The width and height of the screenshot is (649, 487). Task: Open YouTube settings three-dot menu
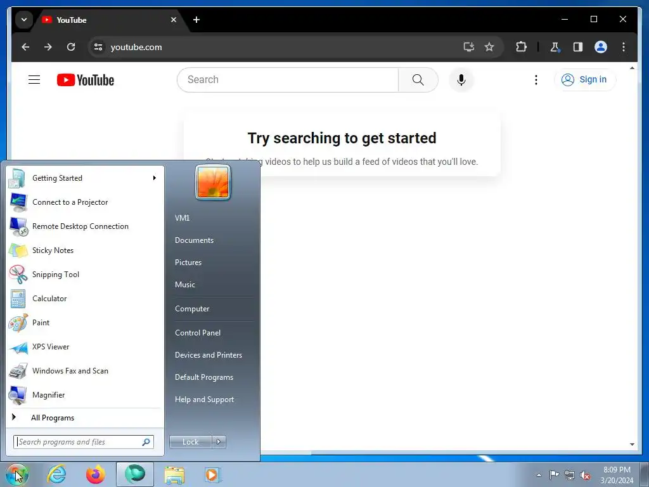coord(536,79)
